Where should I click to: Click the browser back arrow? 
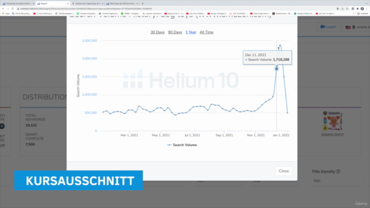[3, 9]
